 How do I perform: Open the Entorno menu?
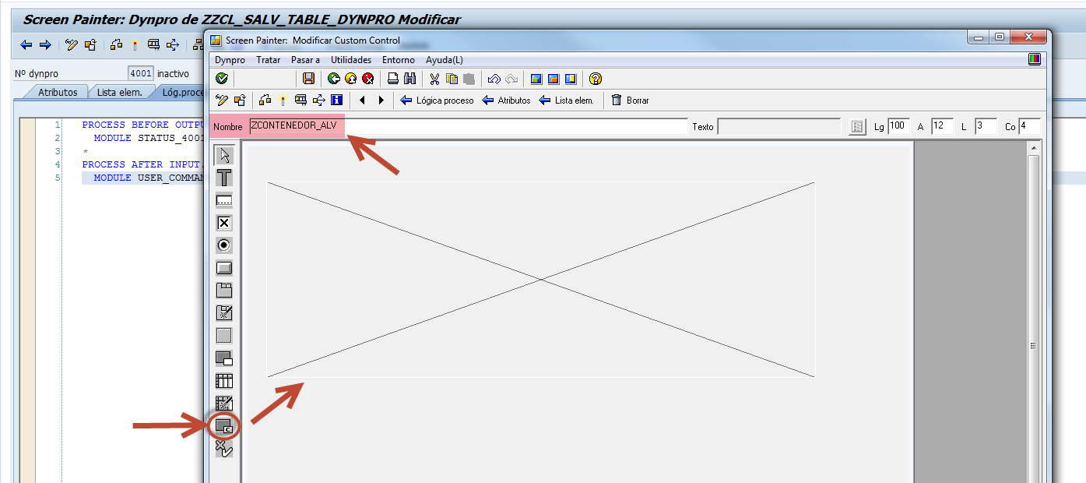click(399, 60)
